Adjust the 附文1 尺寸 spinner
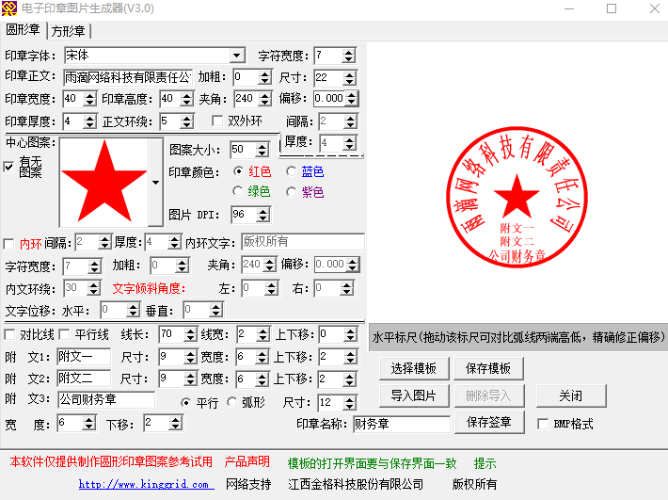 (190, 357)
